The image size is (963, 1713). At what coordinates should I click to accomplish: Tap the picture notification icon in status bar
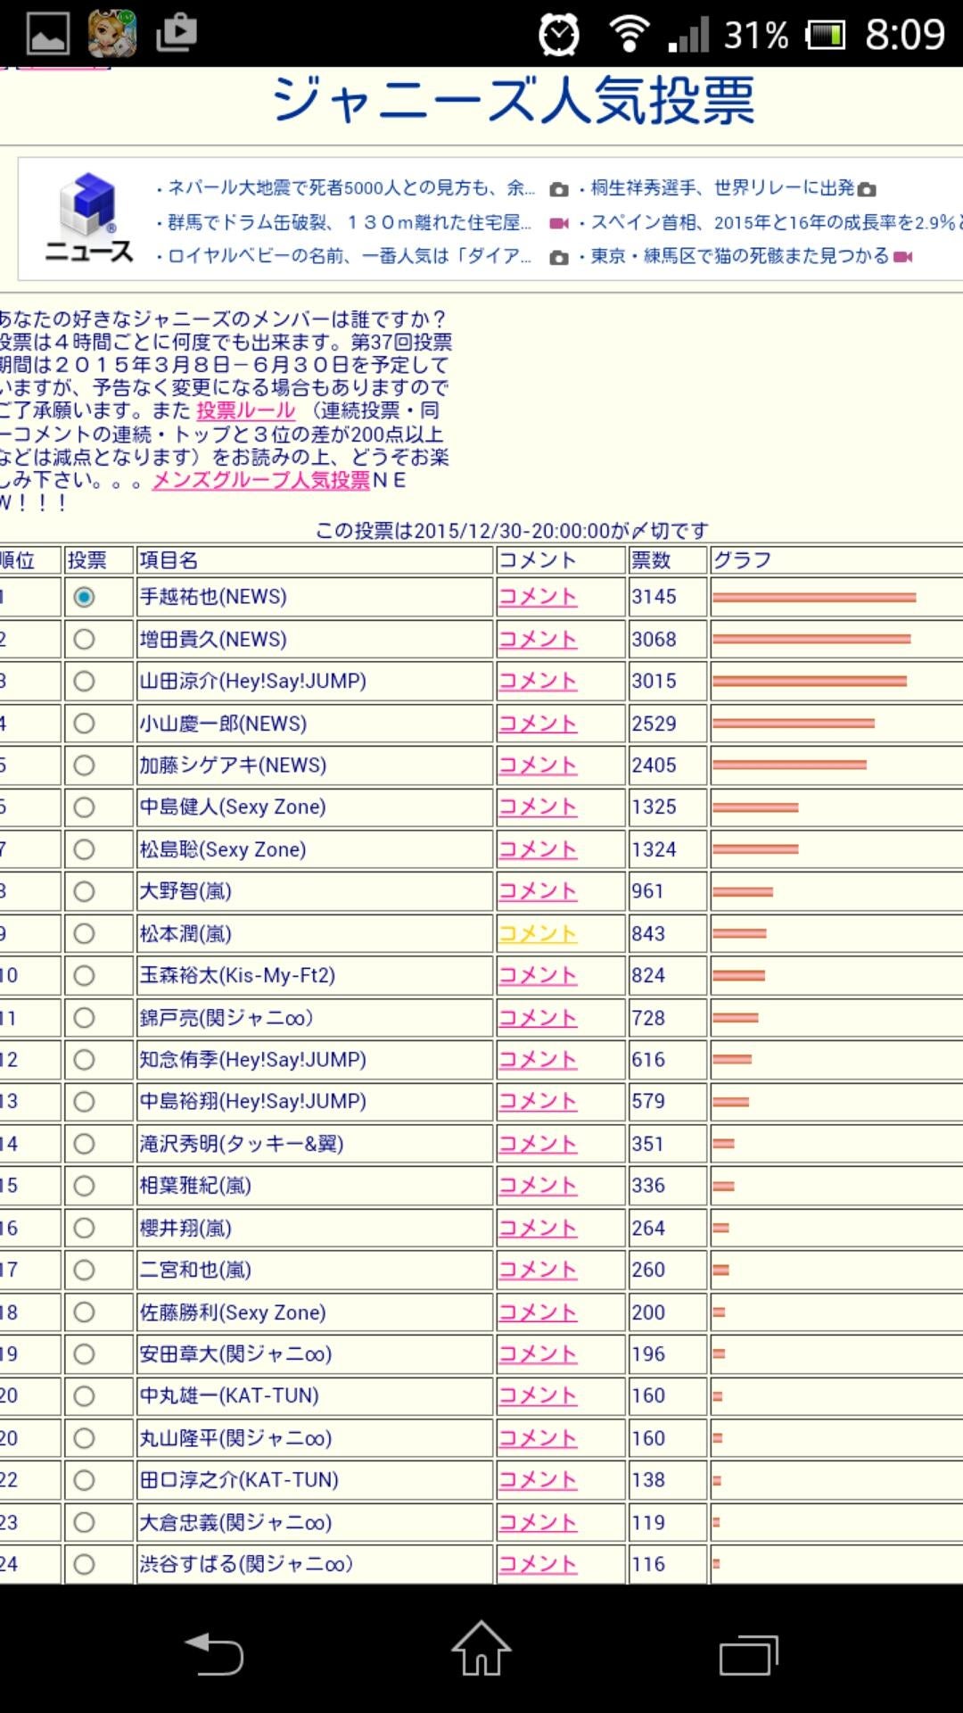tap(48, 34)
